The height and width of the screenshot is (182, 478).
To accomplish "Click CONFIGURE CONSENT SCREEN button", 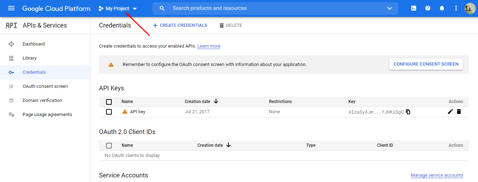I will click(426, 64).
